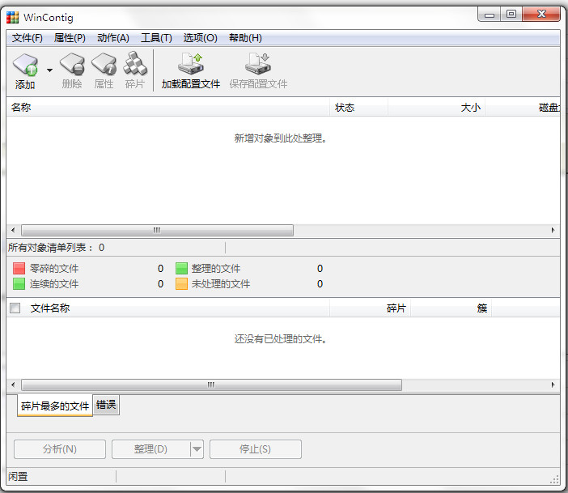The height and width of the screenshot is (493, 568).
Task: Click the 添加 (Add) drive icon
Action: pos(25,65)
